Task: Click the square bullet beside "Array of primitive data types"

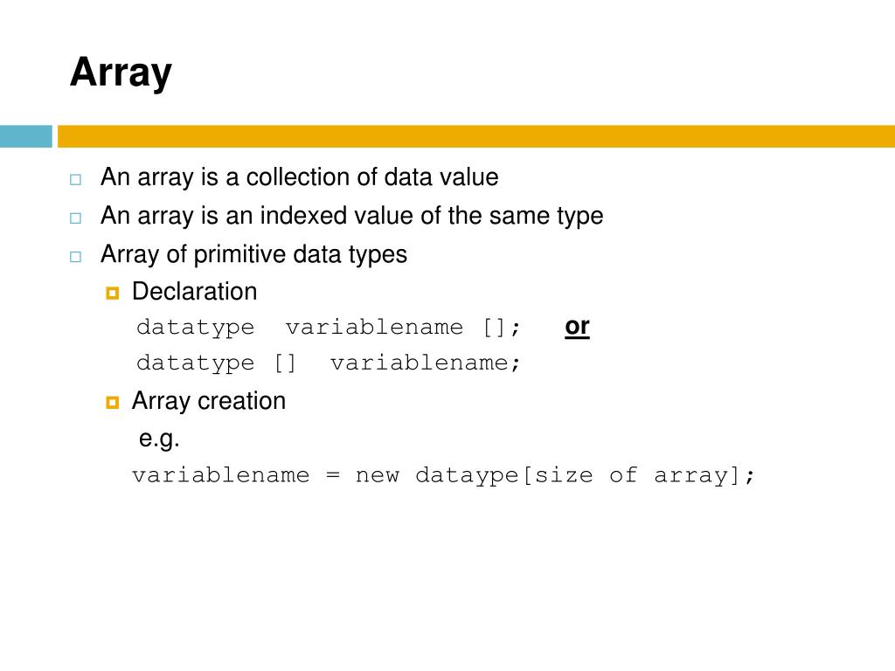Action: click(x=75, y=256)
